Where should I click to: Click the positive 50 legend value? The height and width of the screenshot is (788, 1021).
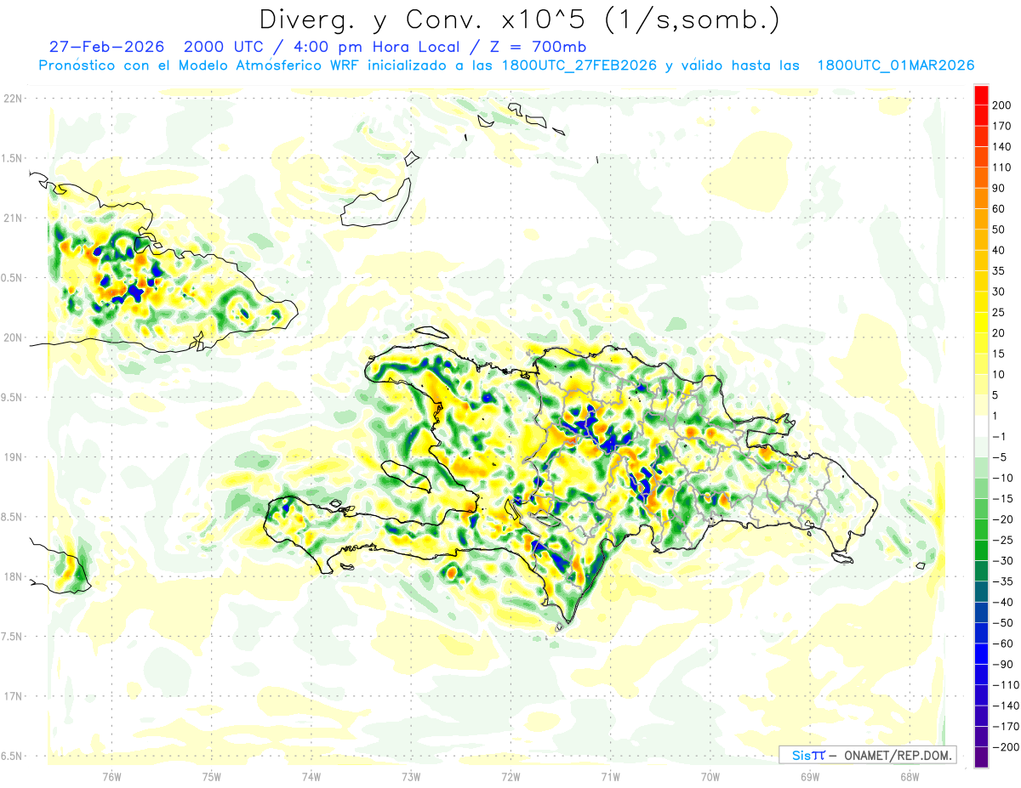(1000, 230)
